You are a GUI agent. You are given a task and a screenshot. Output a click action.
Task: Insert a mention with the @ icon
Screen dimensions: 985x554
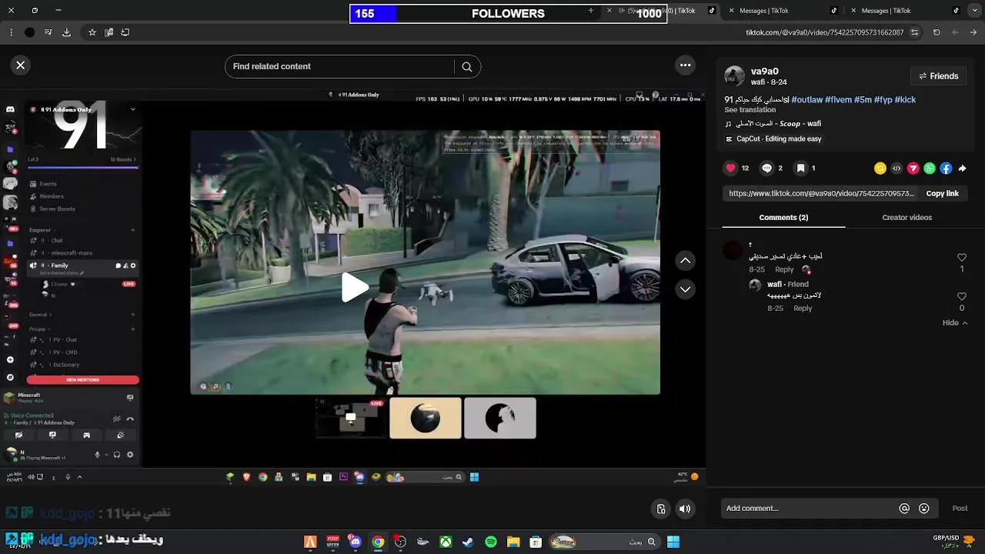[904, 509]
